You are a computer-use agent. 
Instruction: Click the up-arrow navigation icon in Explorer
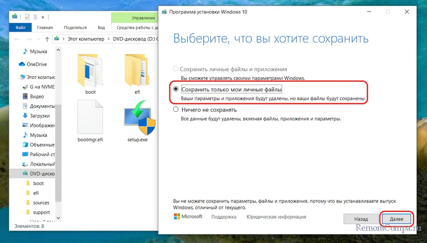(47, 39)
